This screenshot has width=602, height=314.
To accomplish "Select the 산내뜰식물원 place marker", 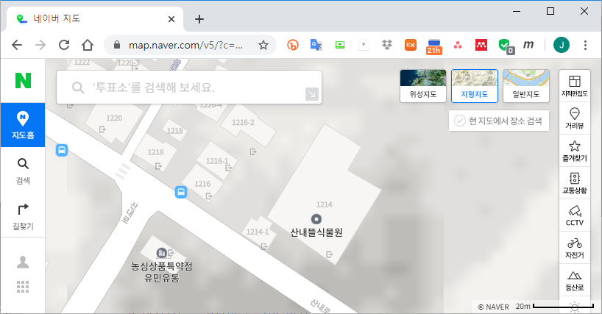I will click(316, 219).
